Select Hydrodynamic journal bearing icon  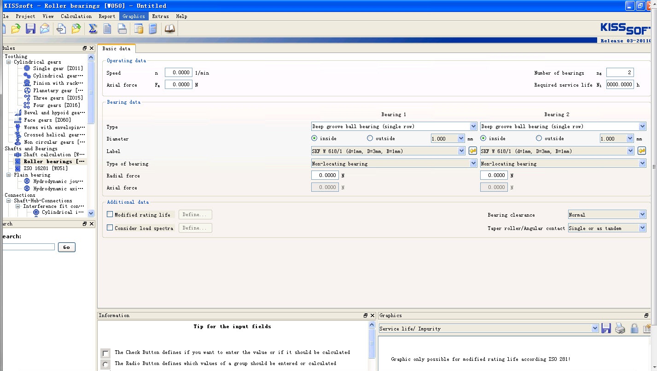point(27,181)
